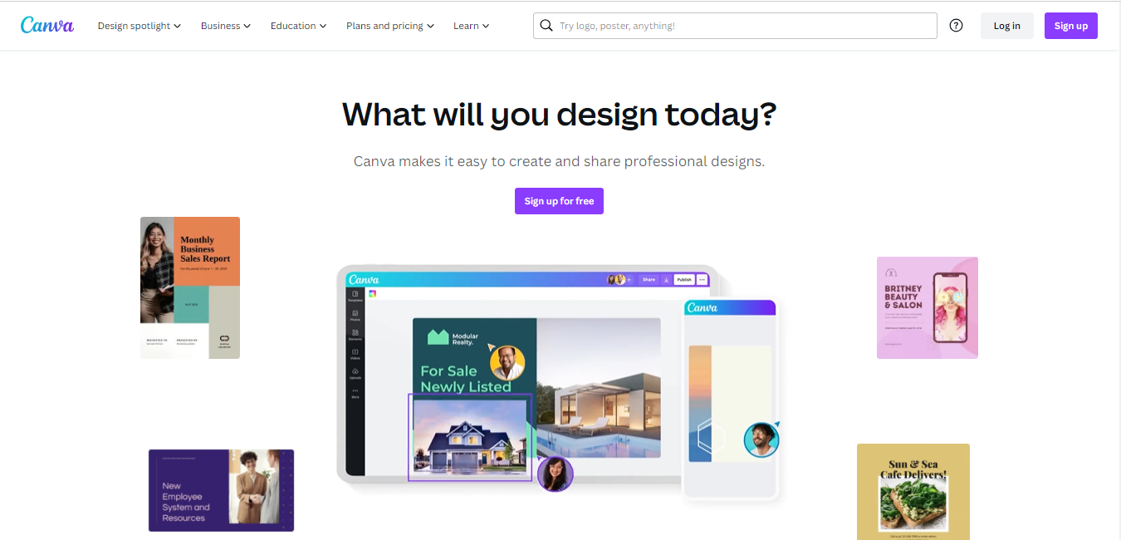Expand the Education dropdown menu
Viewport: 1121px width, 540px height.
point(298,26)
